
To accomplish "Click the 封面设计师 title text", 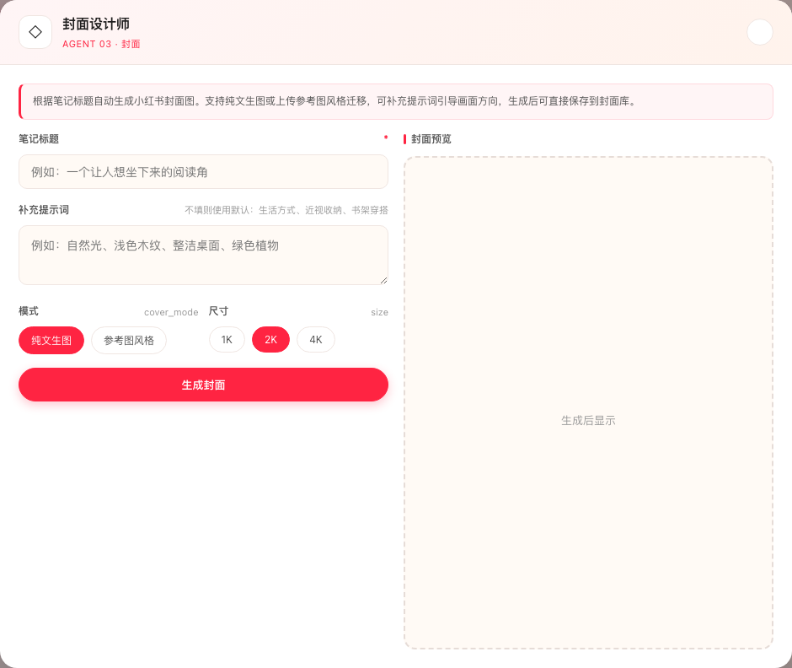I will [96, 24].
